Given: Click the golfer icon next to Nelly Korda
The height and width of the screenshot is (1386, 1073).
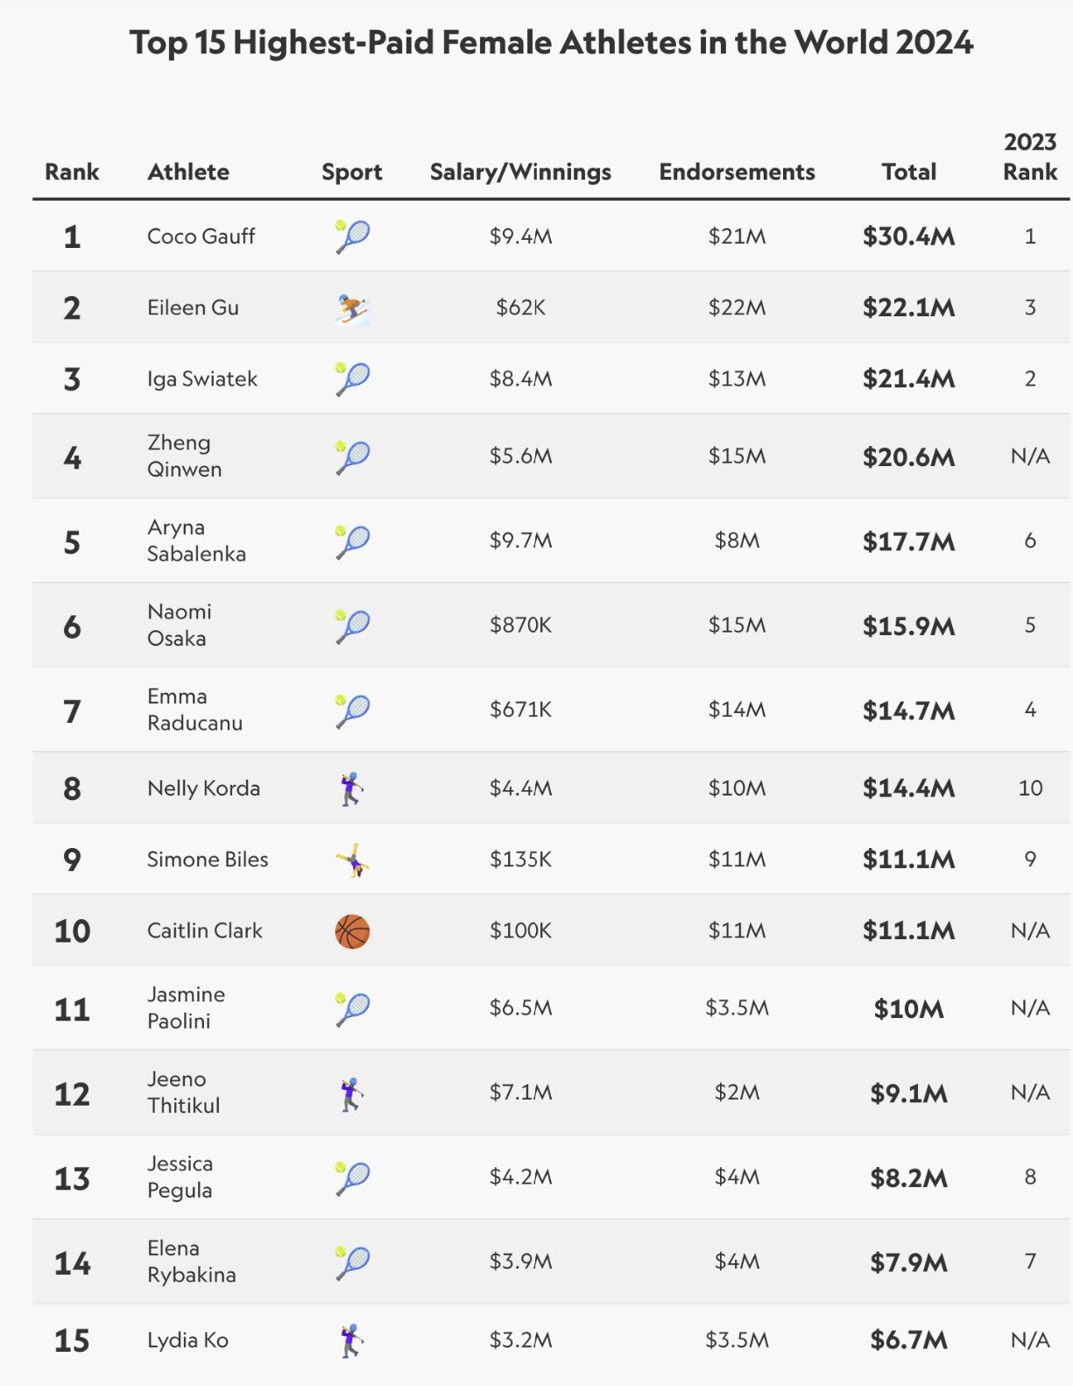Looking at the screenshot, I should [x=351, y=788].
